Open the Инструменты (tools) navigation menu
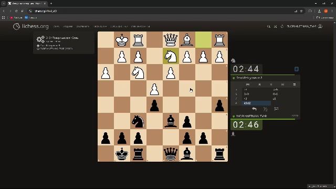Screen dimensions: 336x189 [140, 26]
